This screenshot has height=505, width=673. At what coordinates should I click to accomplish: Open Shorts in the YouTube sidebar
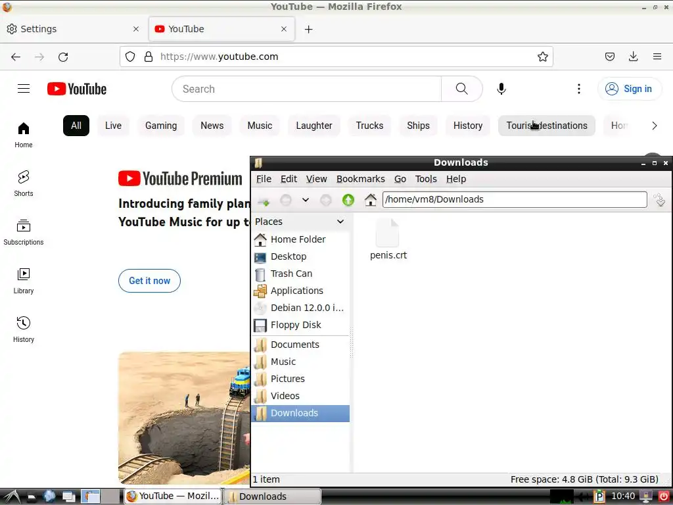(x=24, y=183)
